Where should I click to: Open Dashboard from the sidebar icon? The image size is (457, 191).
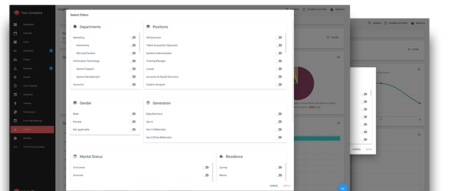(15, 25)
